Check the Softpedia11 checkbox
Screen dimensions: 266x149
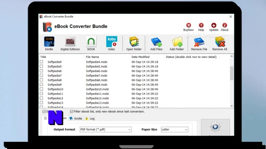(41, 94)
